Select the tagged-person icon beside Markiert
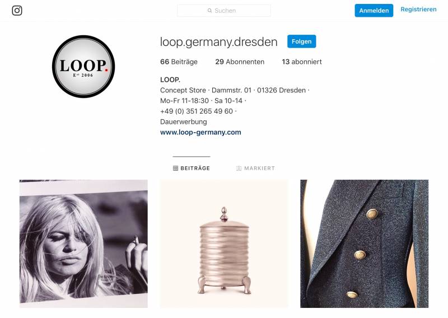Image resolution: width=448 pixels, height=318 pixels. [x=239, y=169]
